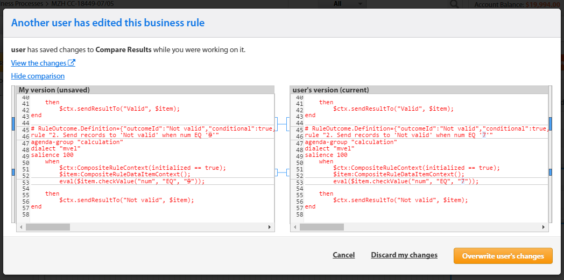Click right arrow of My version horizontal scrollbar
This screenshot has height=280, width=564.
pyautogui.click(x=270, y=227)
